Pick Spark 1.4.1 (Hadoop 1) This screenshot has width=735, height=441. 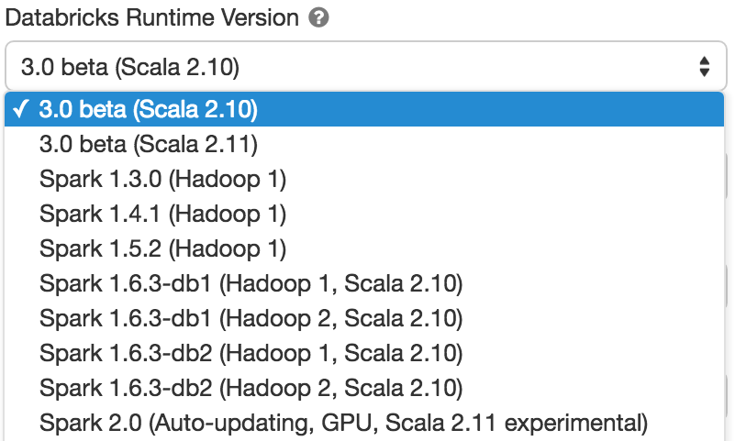[162, 214]
